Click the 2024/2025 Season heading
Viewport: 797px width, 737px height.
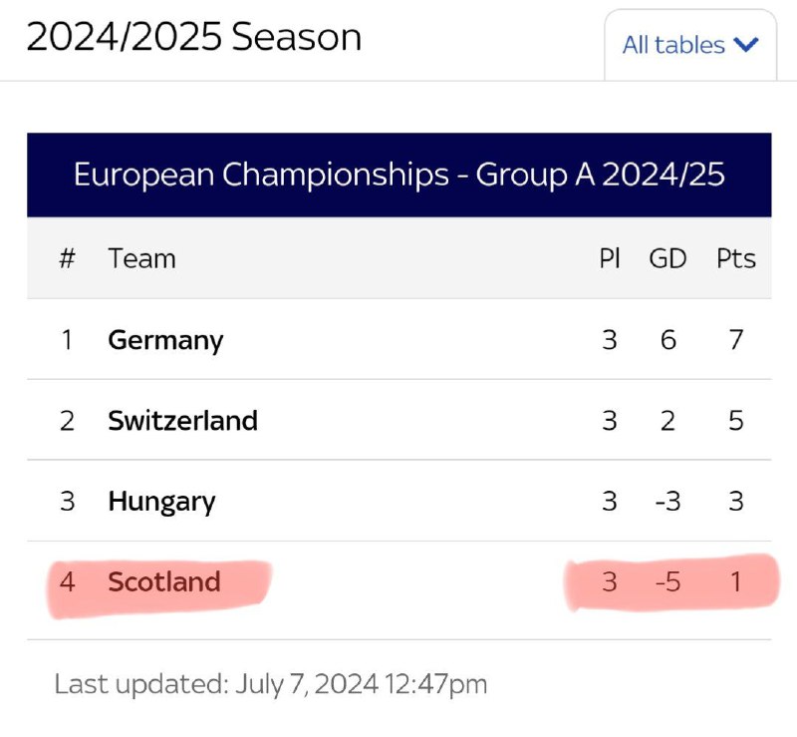(x=193, y=37)
